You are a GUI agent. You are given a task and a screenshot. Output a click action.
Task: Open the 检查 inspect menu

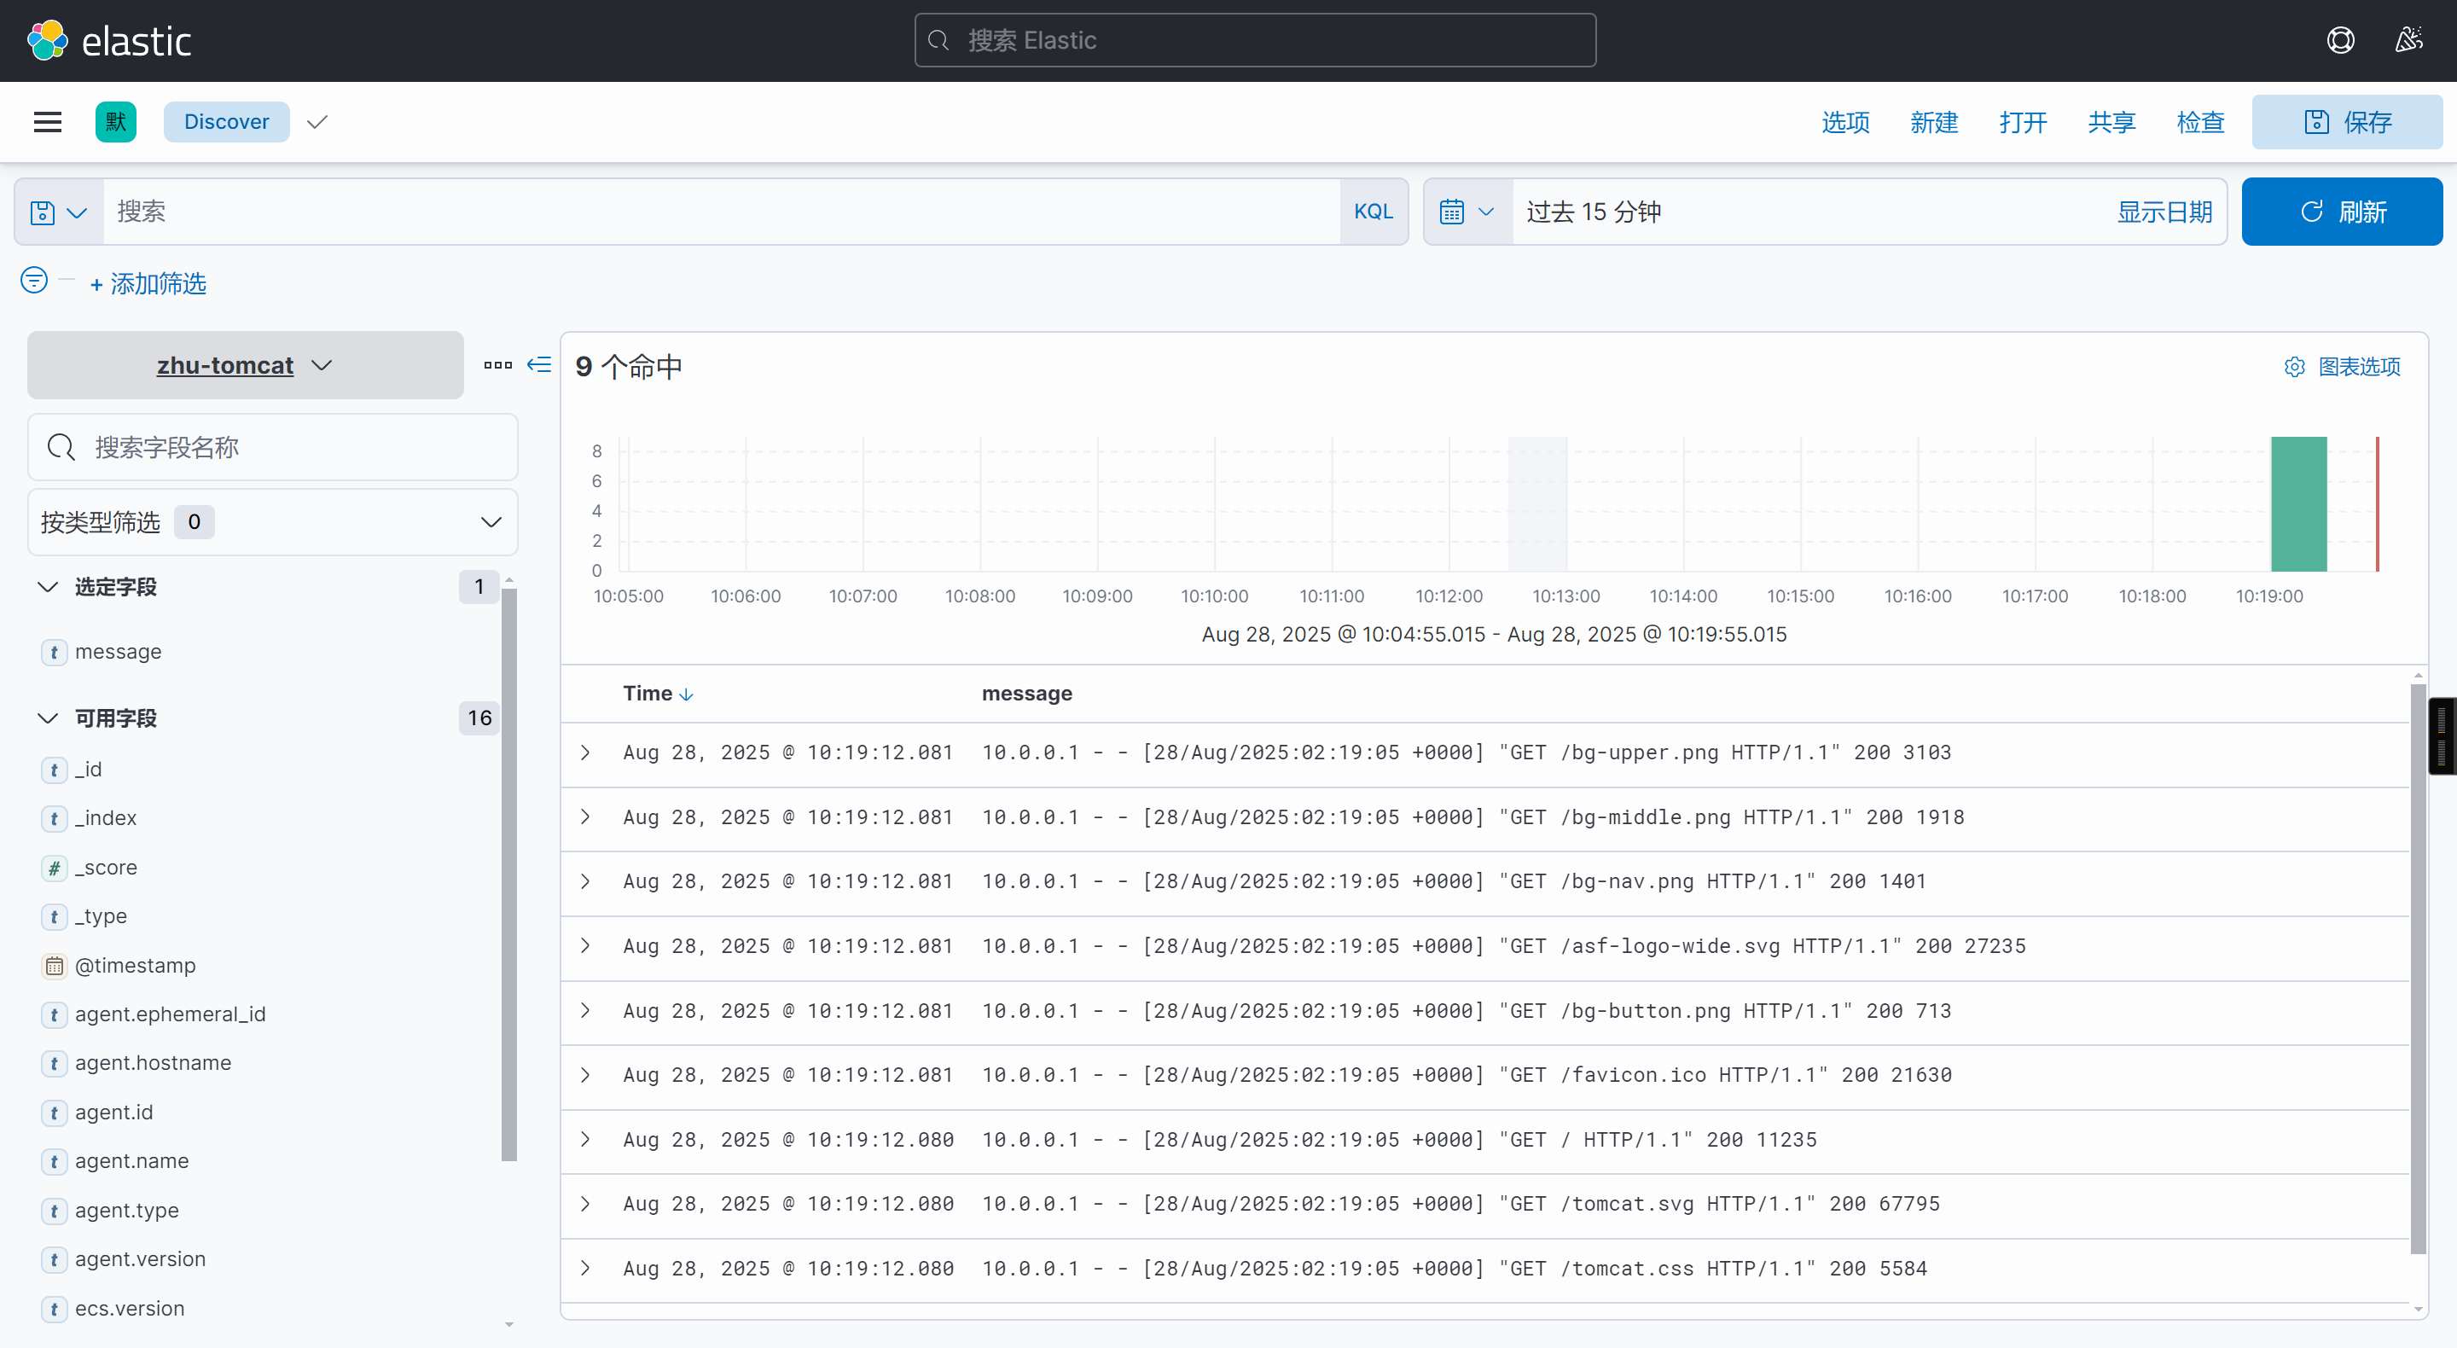tap(2199, 122)
